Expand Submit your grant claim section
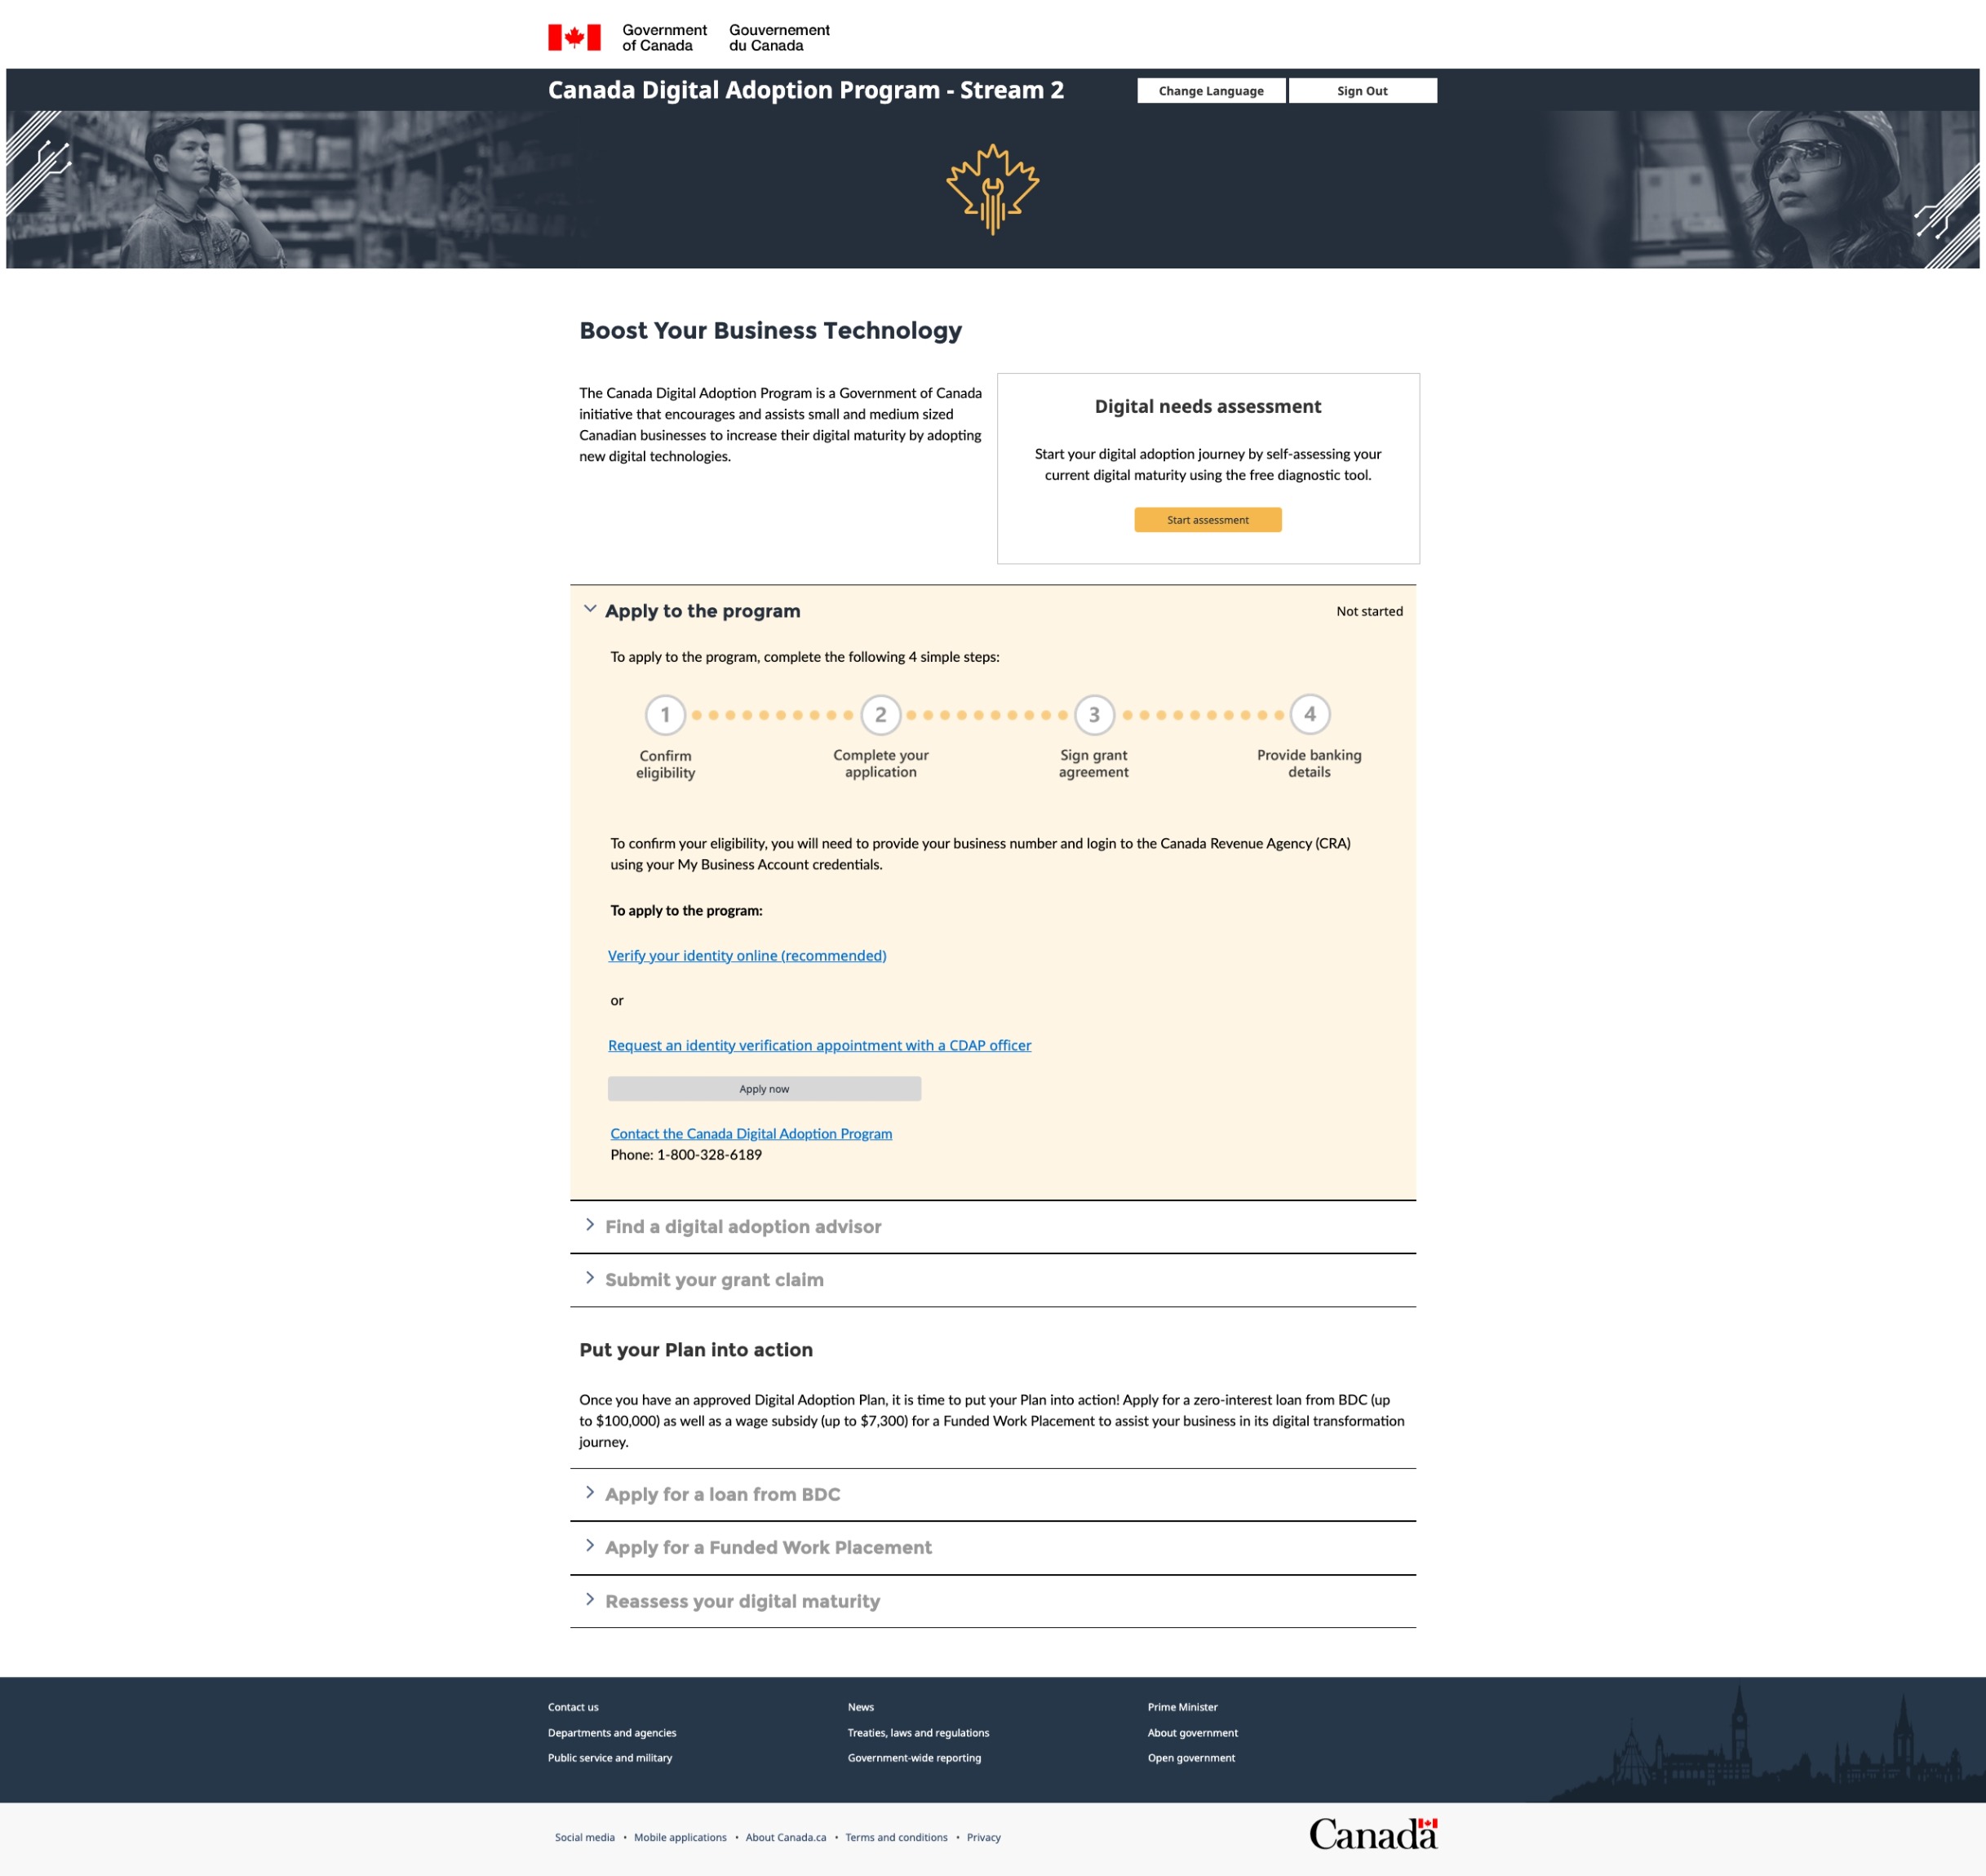 713,1279
